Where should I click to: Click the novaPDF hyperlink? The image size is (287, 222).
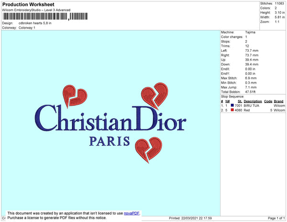point(132,213)
